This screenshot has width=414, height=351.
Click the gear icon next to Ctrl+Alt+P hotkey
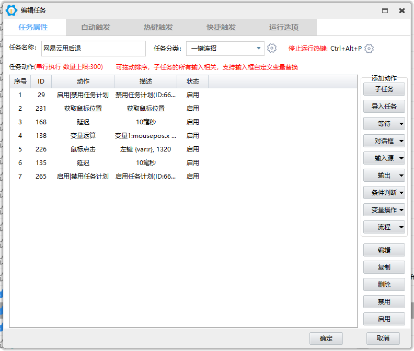point(369,49)
